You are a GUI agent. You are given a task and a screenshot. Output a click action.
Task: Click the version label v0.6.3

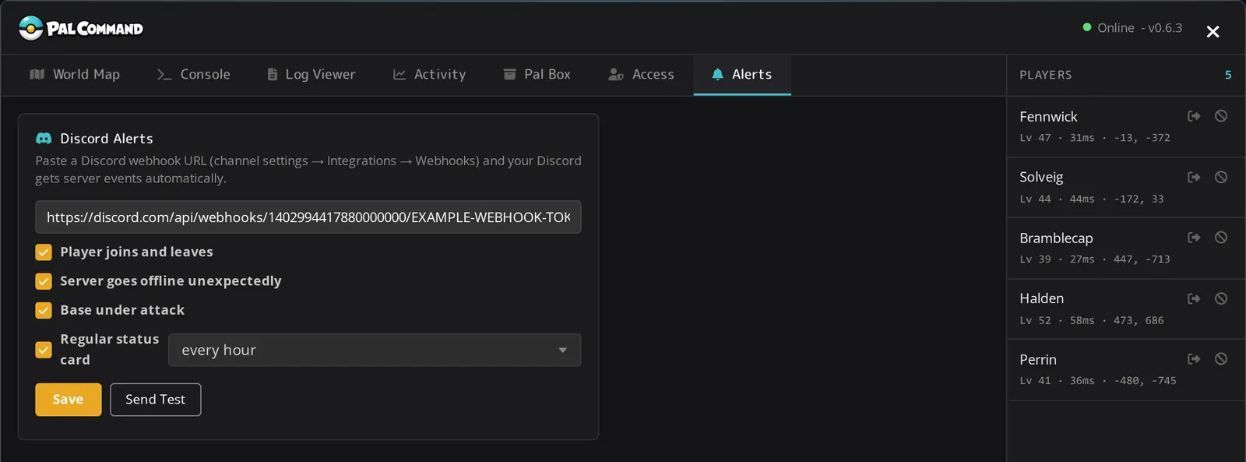coord(1165,28)
